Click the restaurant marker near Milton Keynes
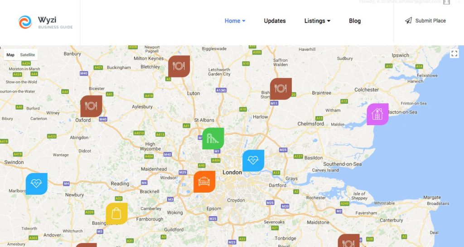This screenshot has width=464, height=247. pyautogui.click(x=179, y=66)
